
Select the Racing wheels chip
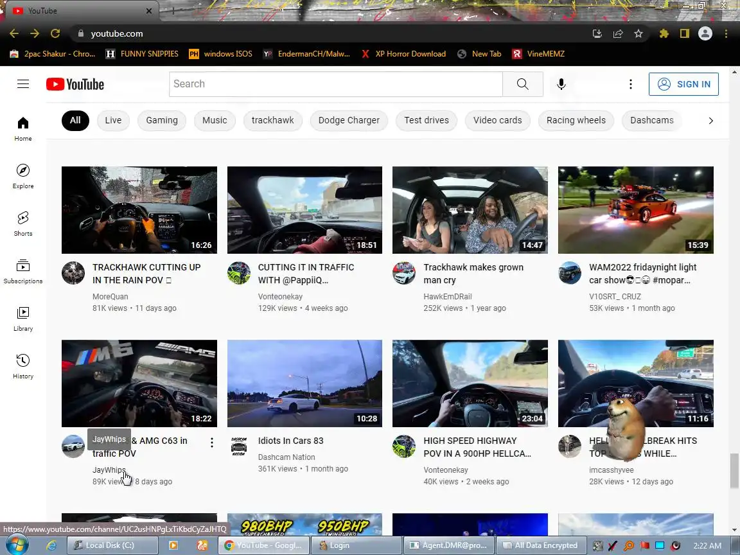coord(576,120)
